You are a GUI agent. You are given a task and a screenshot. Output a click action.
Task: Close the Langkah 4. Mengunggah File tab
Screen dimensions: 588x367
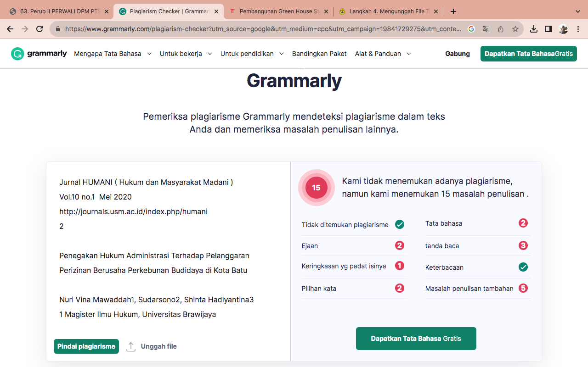(x=436, y=11)
